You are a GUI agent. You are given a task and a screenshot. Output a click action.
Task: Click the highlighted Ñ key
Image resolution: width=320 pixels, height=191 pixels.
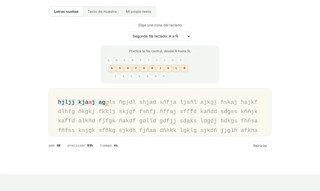point(184,68)
